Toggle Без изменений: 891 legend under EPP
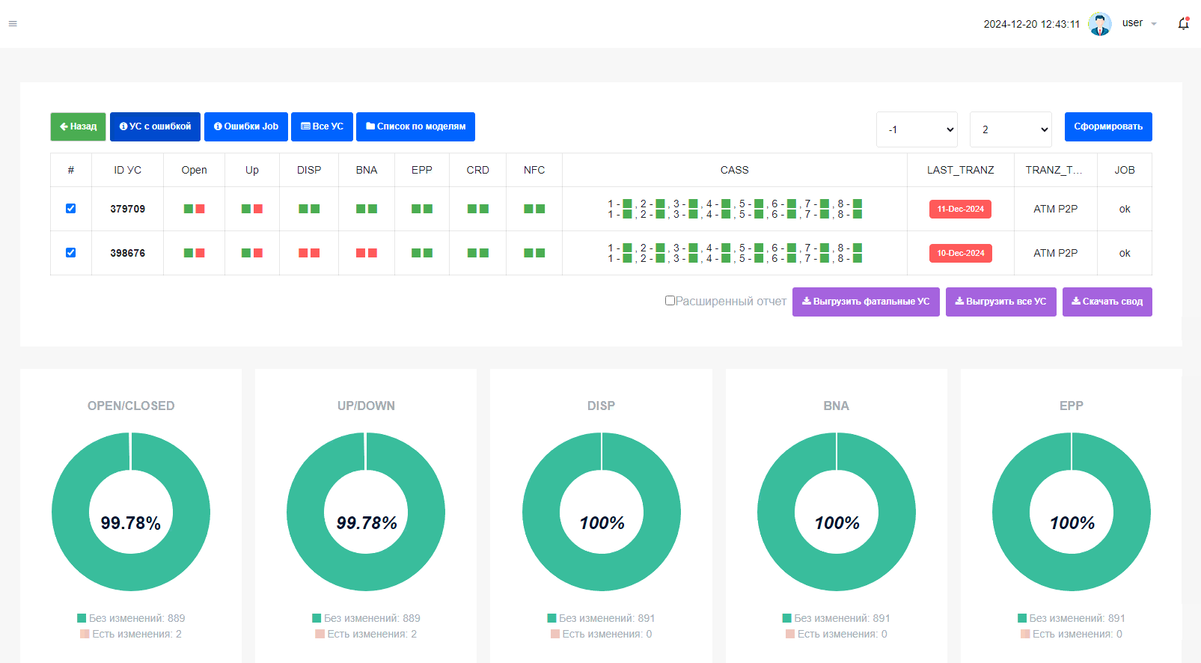 1072,618
